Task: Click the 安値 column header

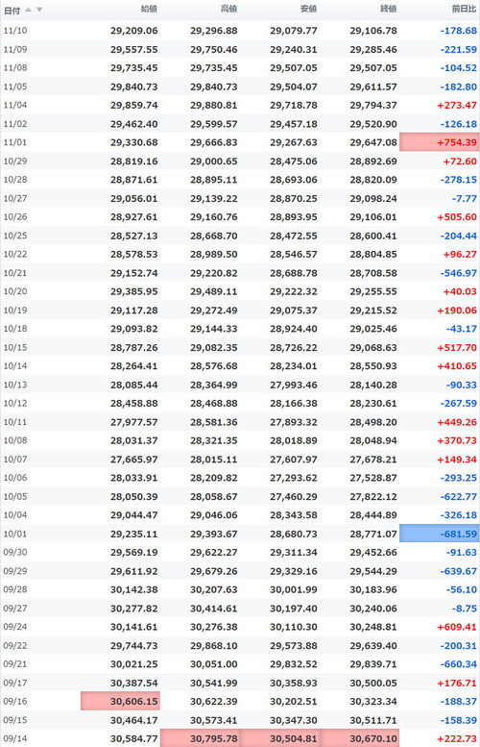Action: click(x=309, y=9)
